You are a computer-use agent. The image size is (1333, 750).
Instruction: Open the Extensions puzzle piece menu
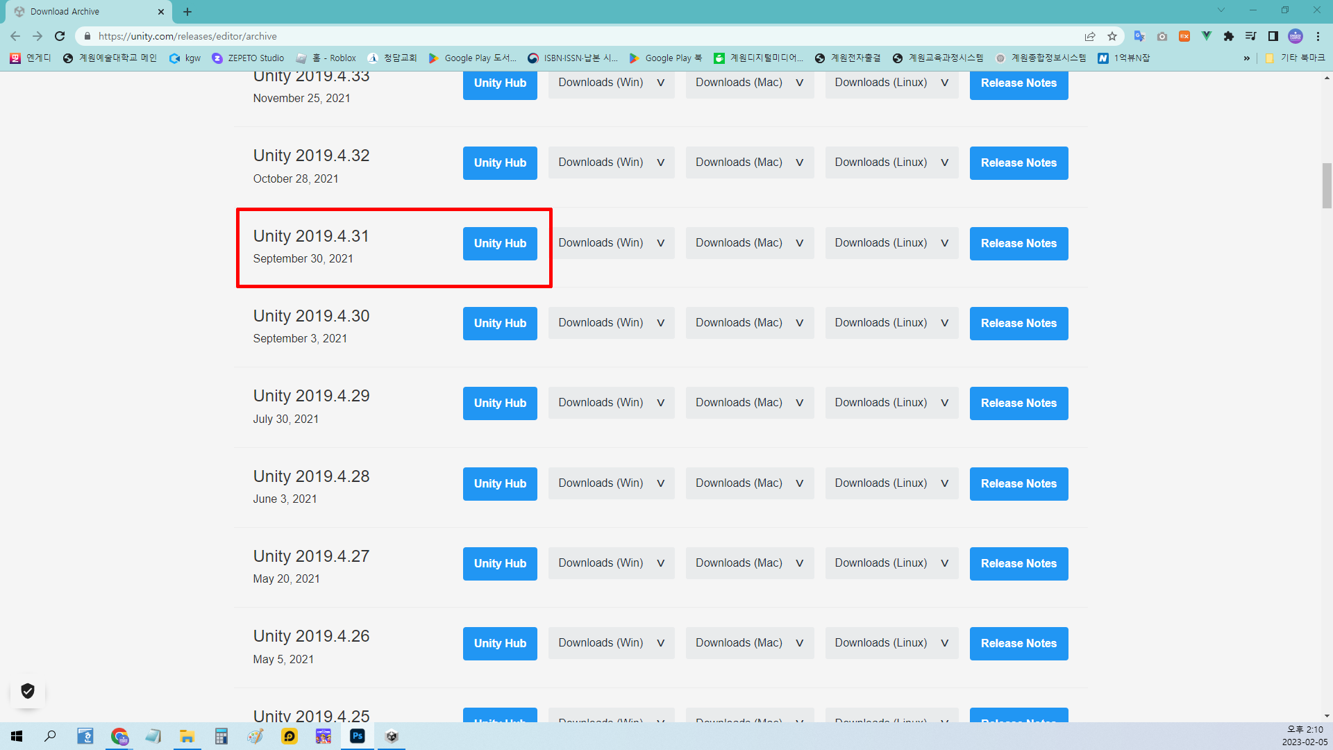[1229, 36]
